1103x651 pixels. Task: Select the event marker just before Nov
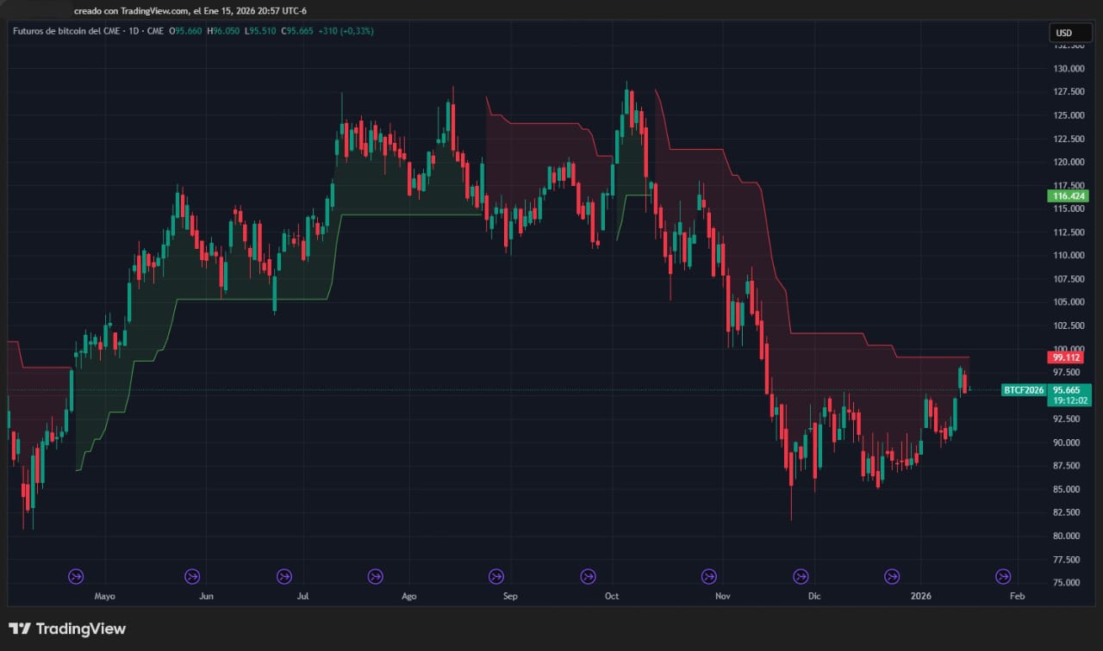709,576
